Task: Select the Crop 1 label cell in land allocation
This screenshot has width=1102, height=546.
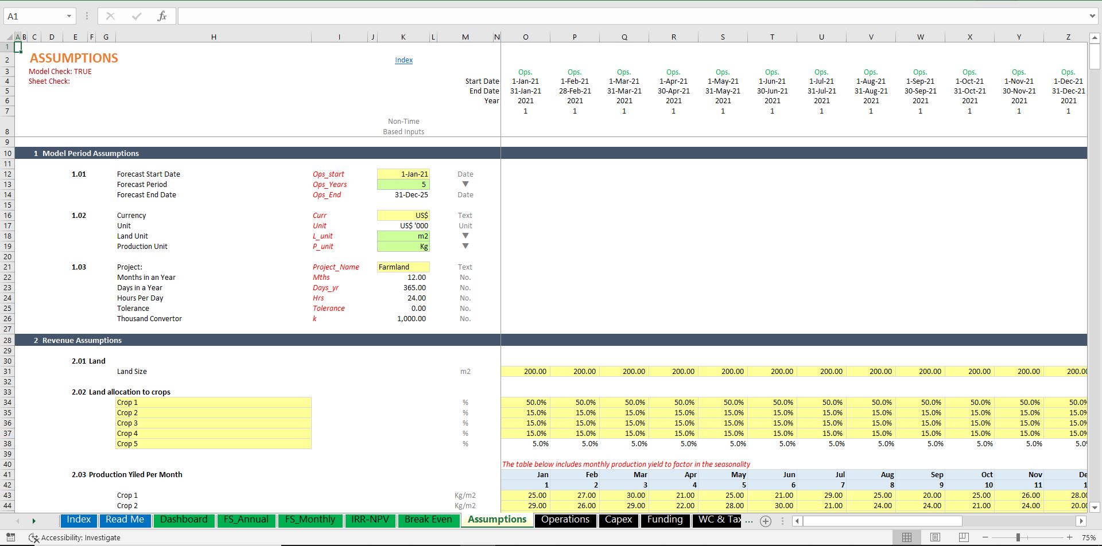Action: [x=214, y=403]
